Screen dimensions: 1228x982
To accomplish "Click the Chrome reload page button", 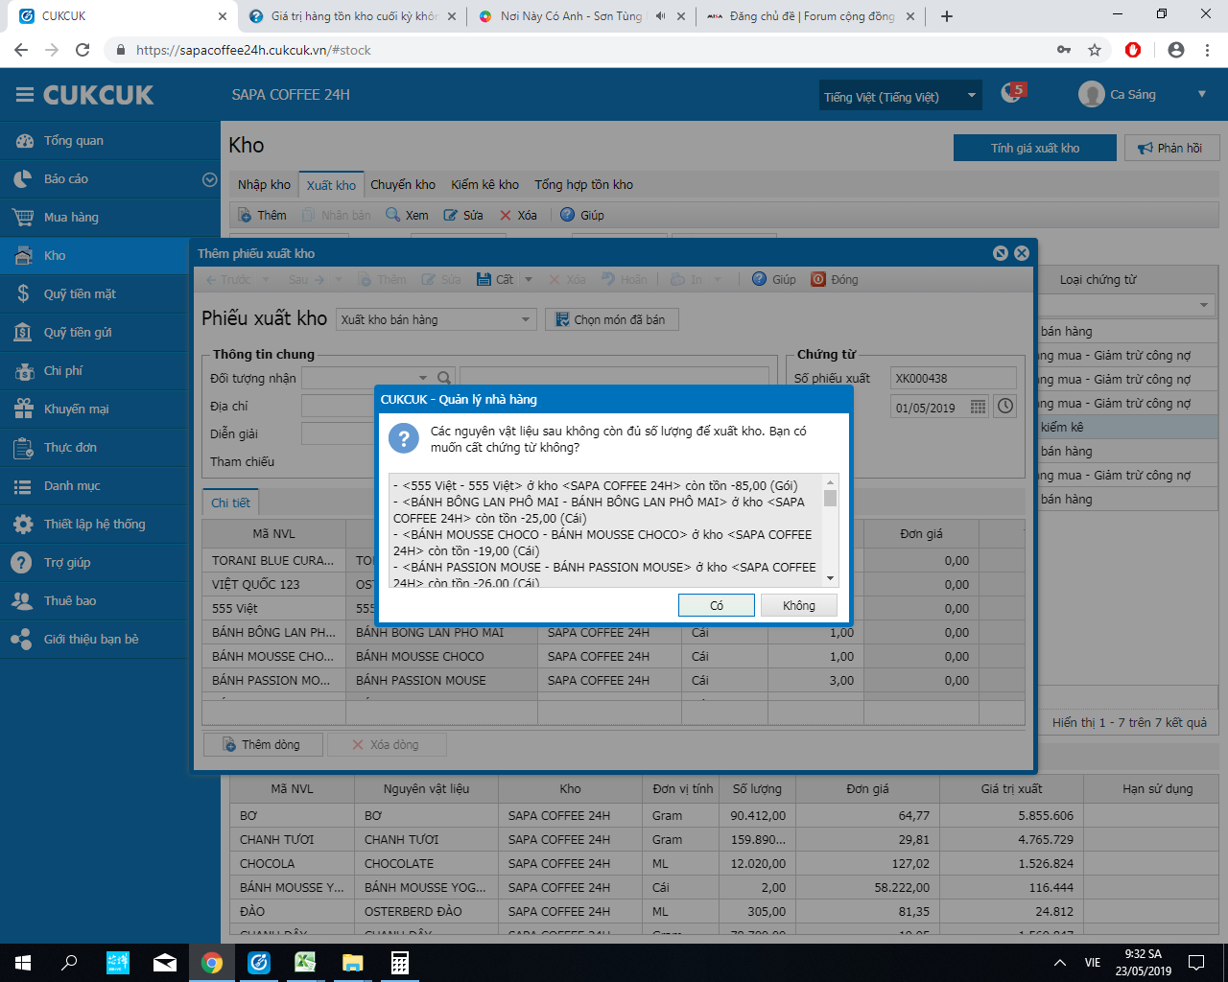I will click(x=83, y=50).
